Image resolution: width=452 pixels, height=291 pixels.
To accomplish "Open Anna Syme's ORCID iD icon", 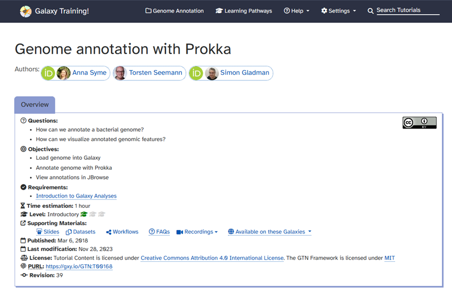I will [x=48, y=73].
